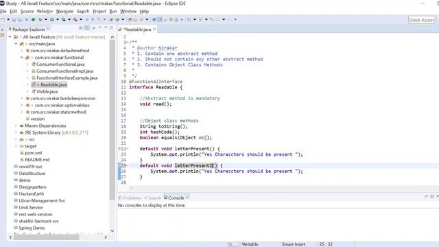Click the Console pin icon
Image resolution: width=439 pixels, height=247 pixels.
coord(426,197)
